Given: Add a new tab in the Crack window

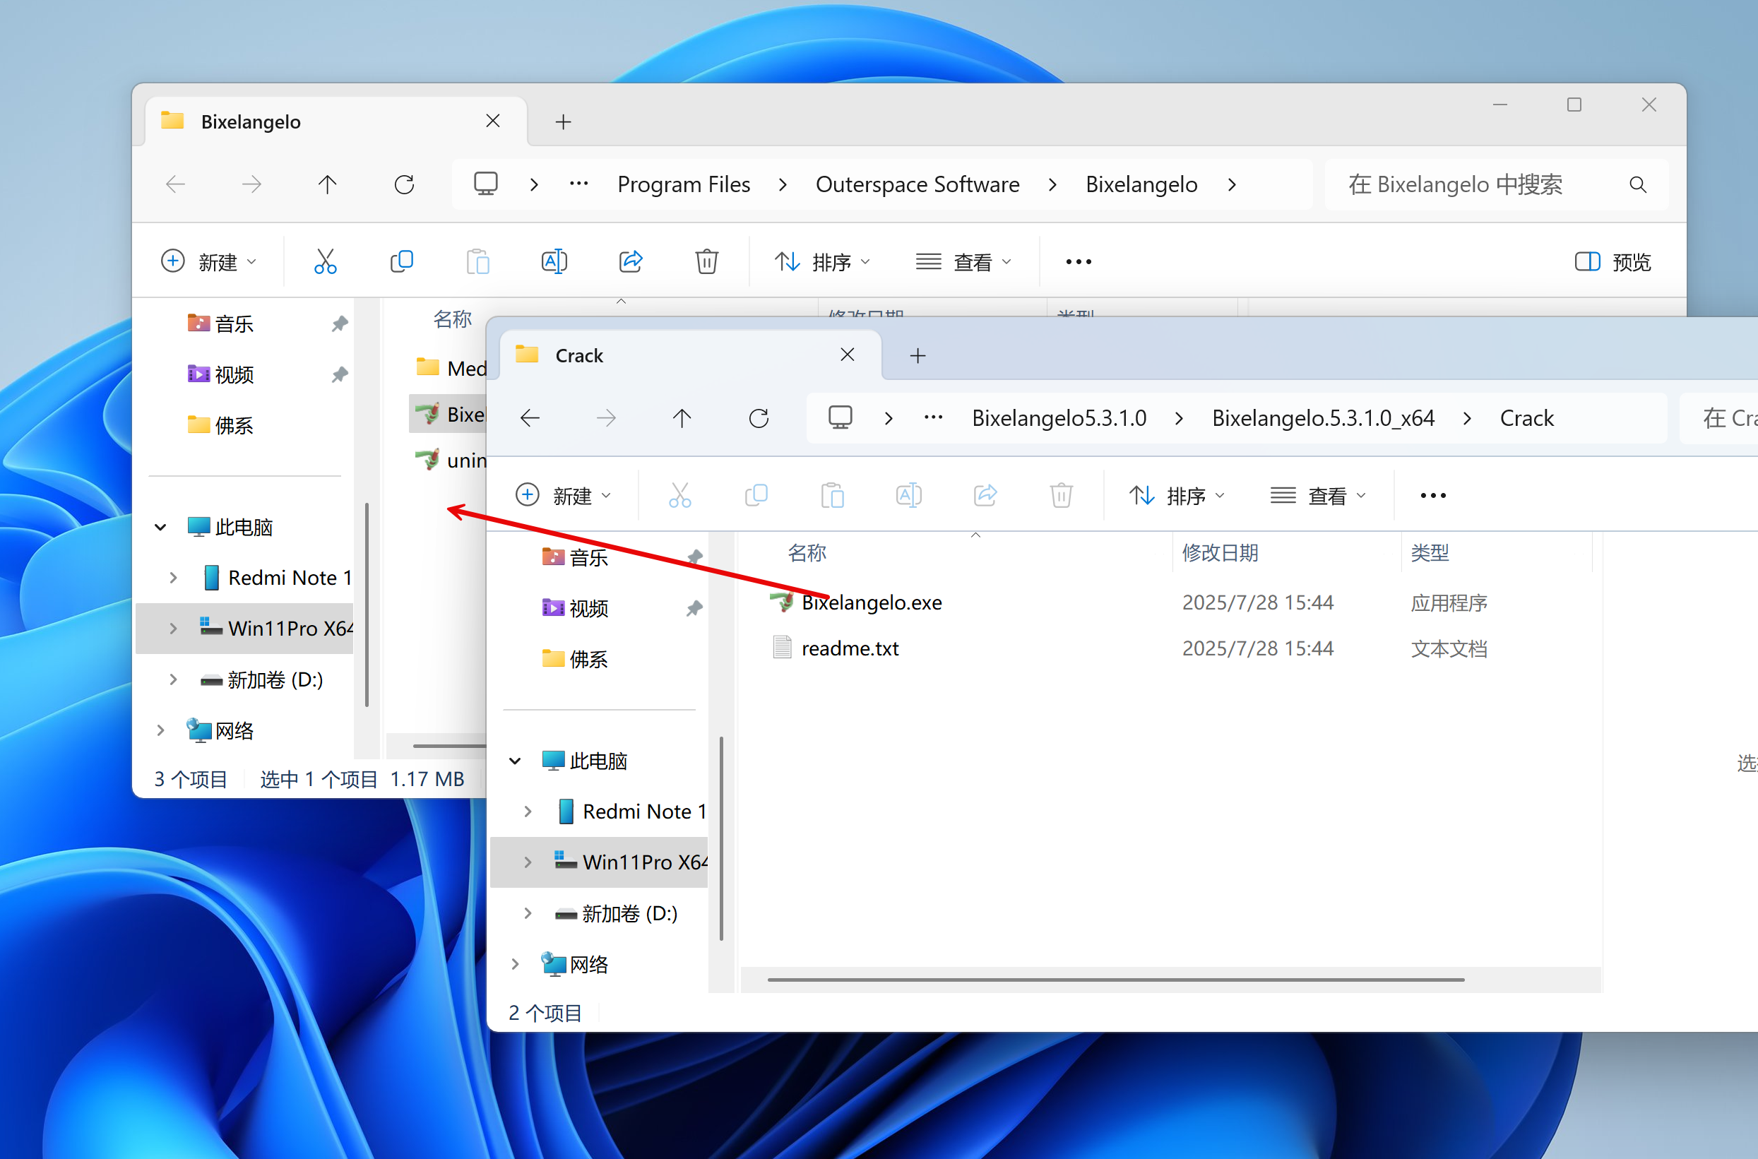Looking at the screenshot, I should [917, 356].
